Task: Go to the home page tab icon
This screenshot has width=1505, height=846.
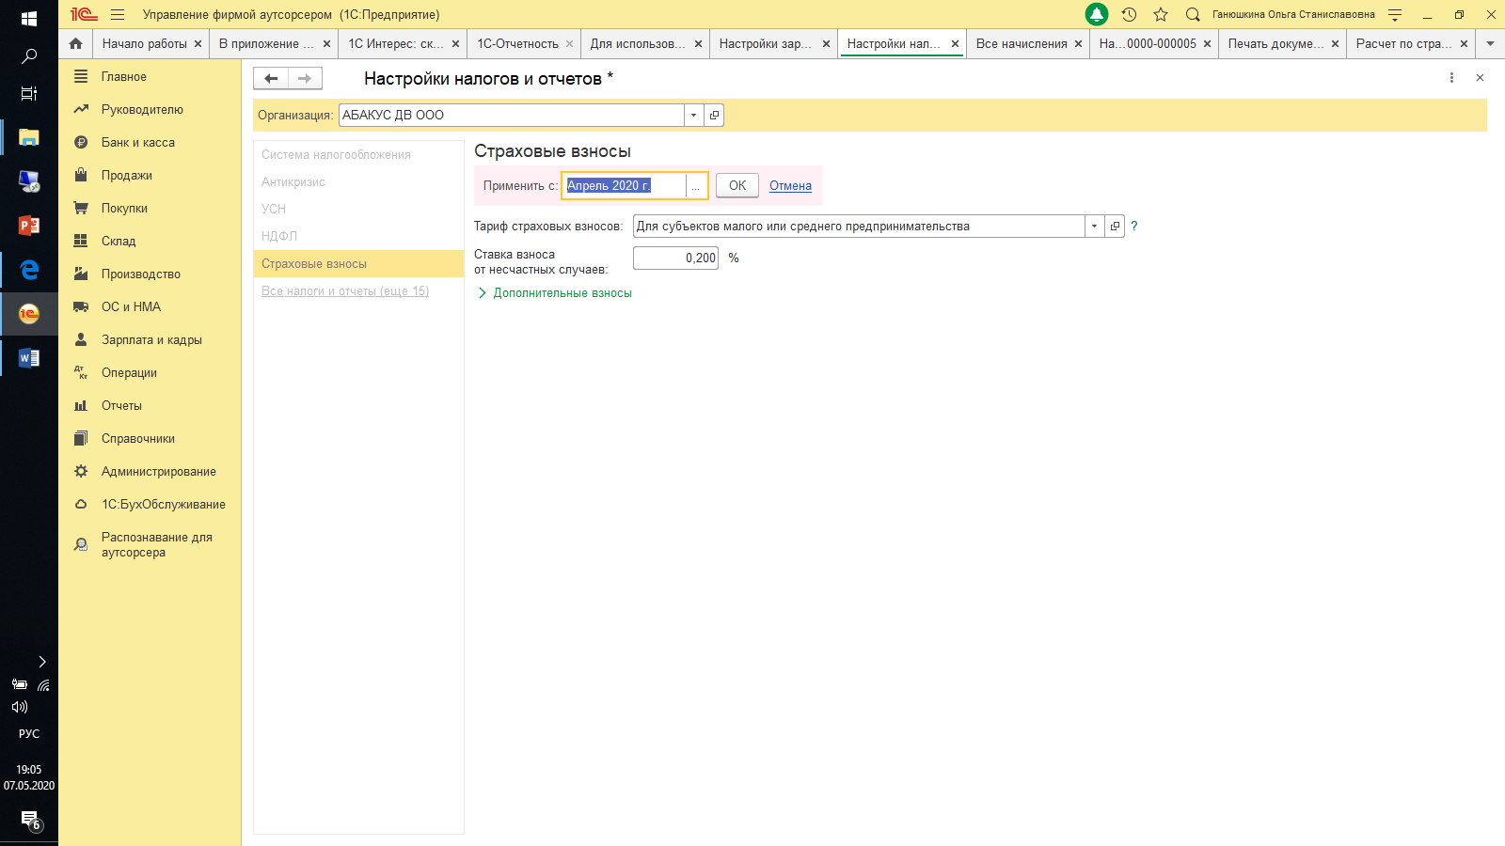Action: pyautogui.click(x=76, y=43)
